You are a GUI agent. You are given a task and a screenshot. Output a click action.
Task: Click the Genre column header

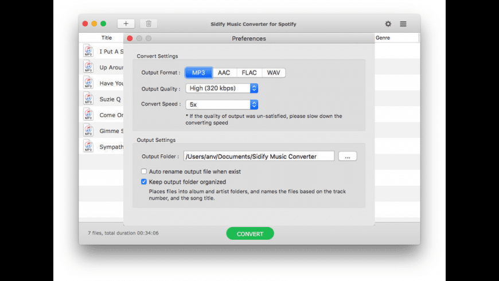point(383,37)
